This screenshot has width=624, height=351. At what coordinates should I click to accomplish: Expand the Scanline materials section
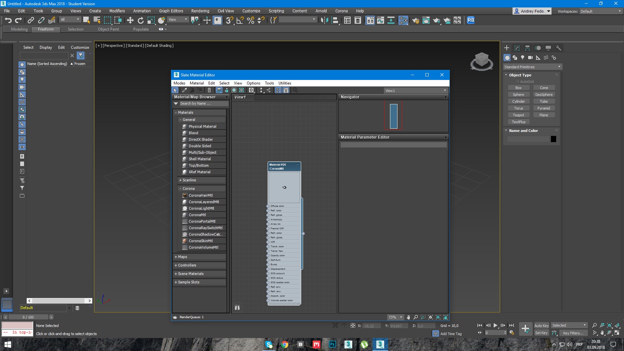point(188,180)
